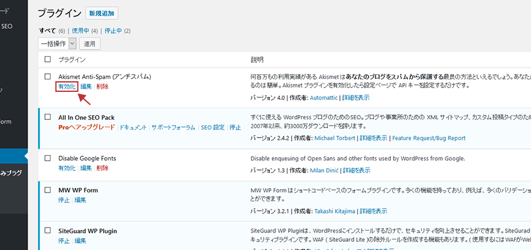Show details for Akismet plugin
The image size is (531, 250).
pos(355,97)
